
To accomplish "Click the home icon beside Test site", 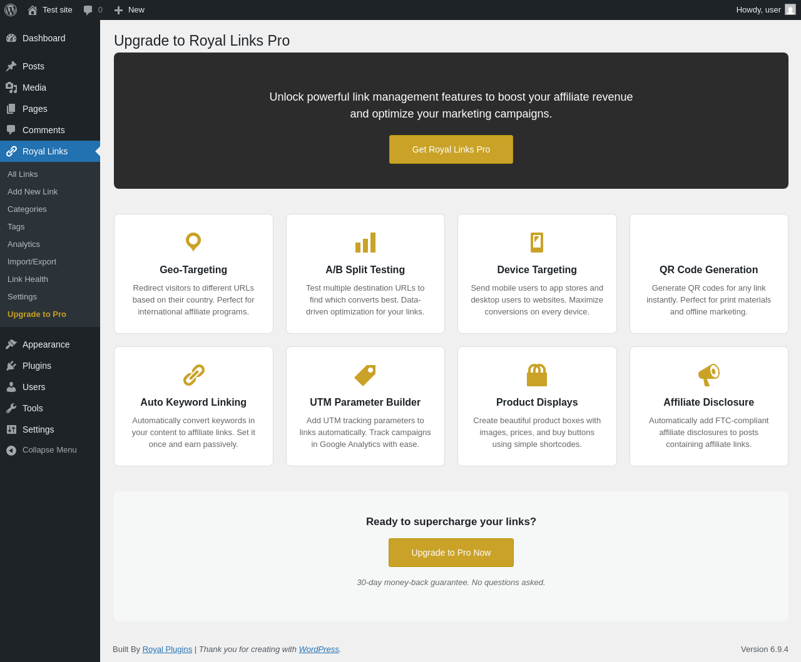I will 33,10.
